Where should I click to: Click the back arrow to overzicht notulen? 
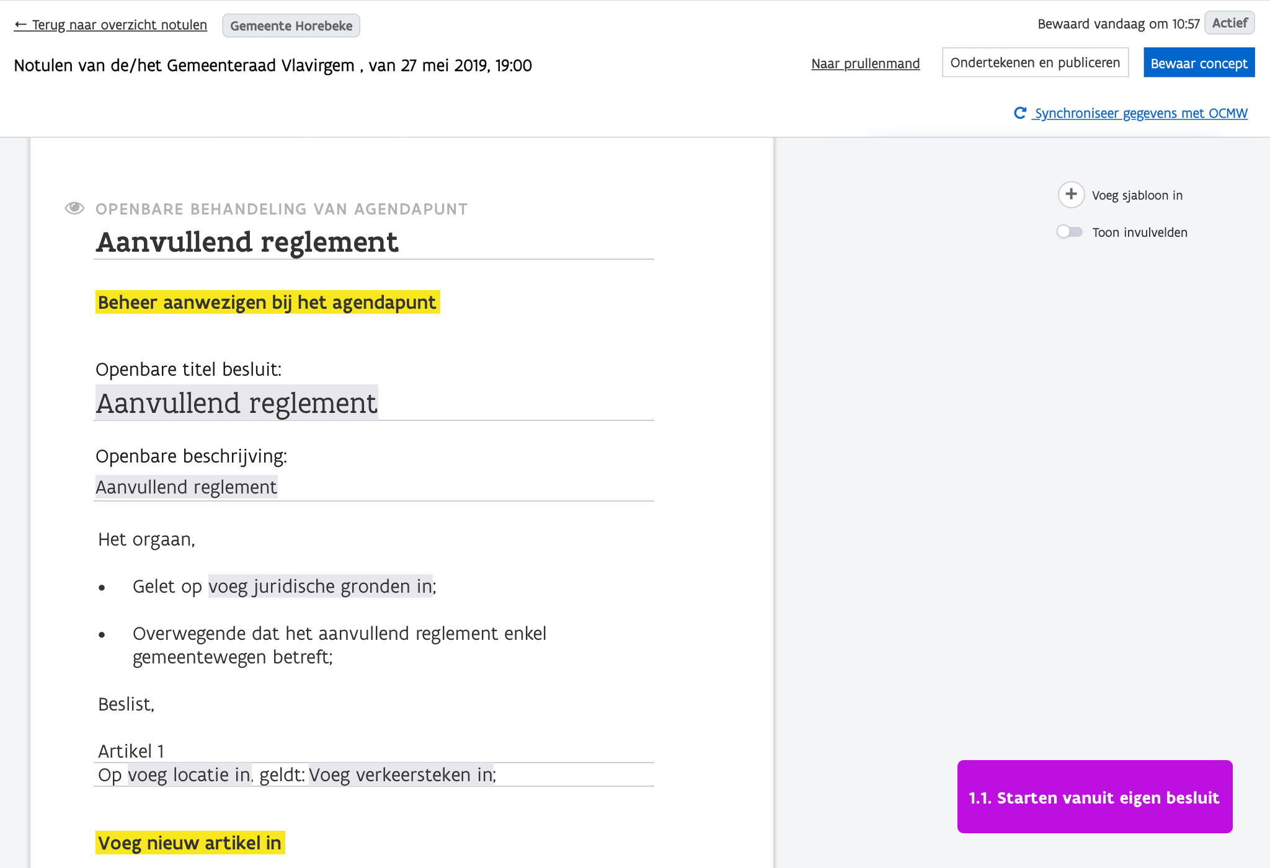(x=20, y=25)
